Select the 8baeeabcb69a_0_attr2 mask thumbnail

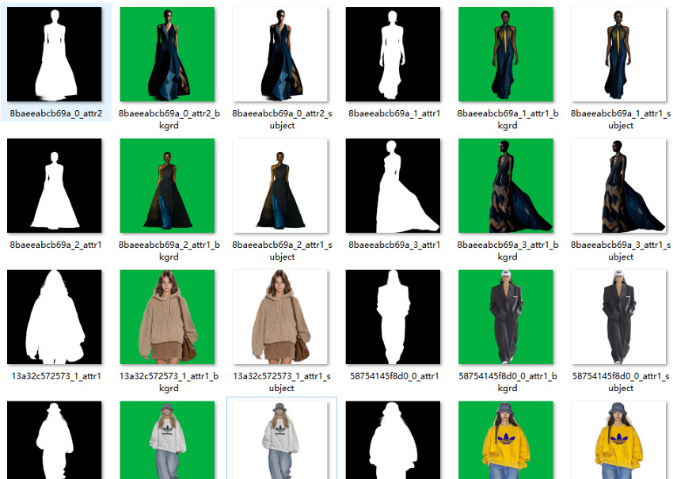coord(55,54)
